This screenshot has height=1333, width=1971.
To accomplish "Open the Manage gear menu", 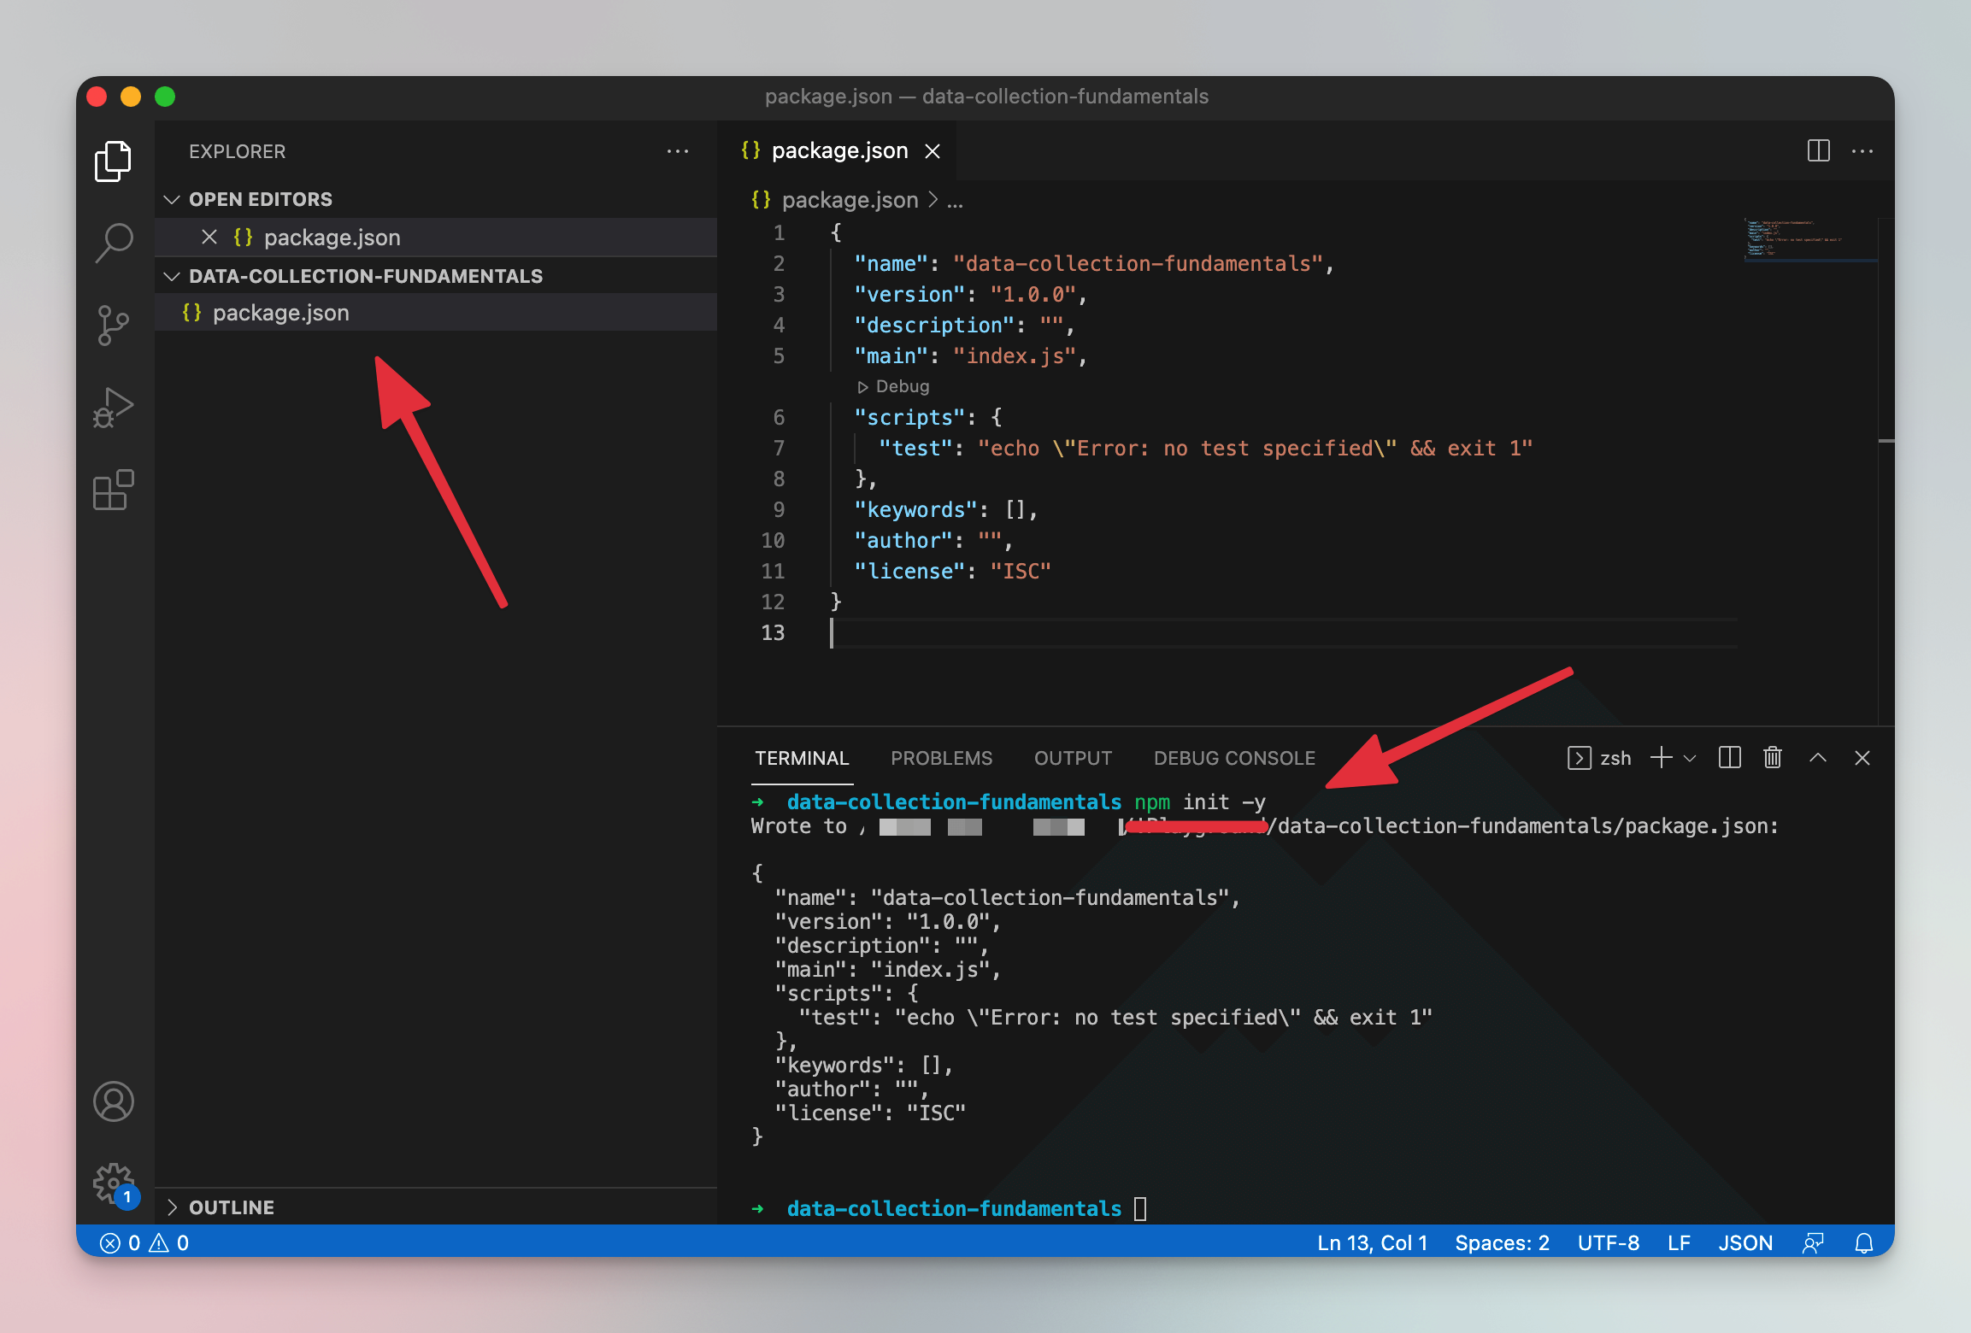I will (x=114, y=1183).
